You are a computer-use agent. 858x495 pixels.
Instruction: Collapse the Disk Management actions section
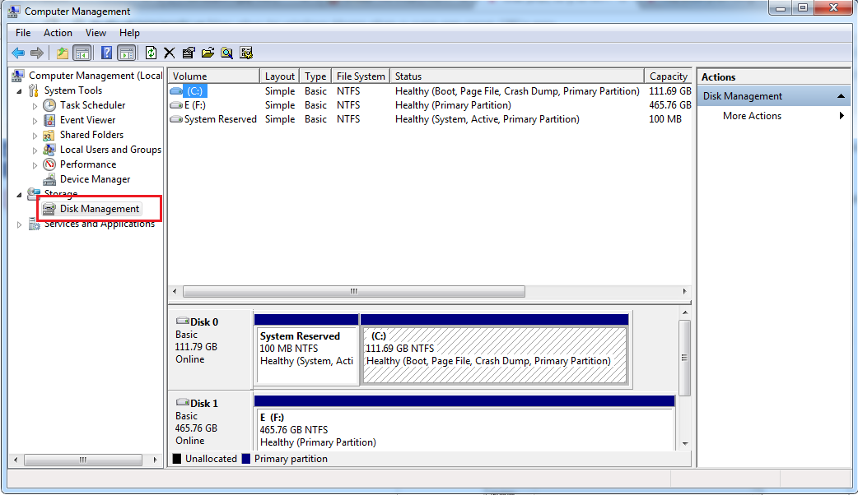(x=841, y=96)
